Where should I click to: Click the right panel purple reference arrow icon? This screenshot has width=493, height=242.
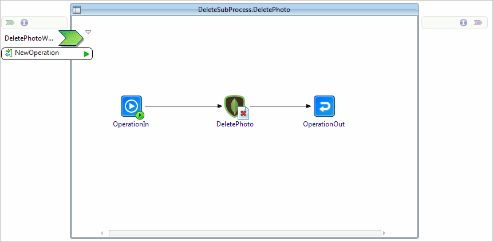[x=478, y=23]
